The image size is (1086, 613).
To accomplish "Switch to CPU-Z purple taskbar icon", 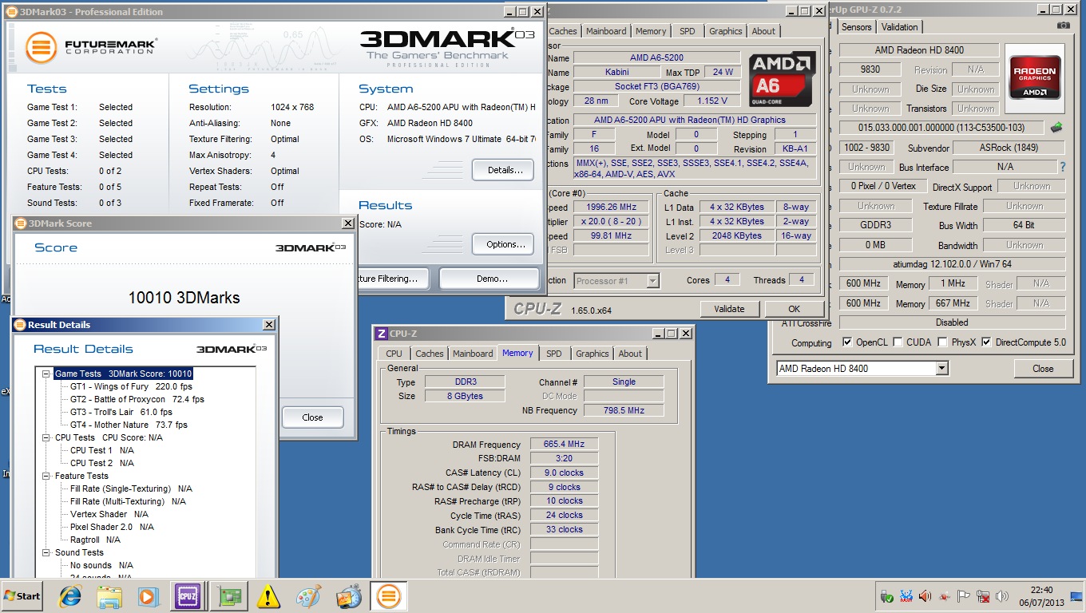I will (x=189, y=595).
